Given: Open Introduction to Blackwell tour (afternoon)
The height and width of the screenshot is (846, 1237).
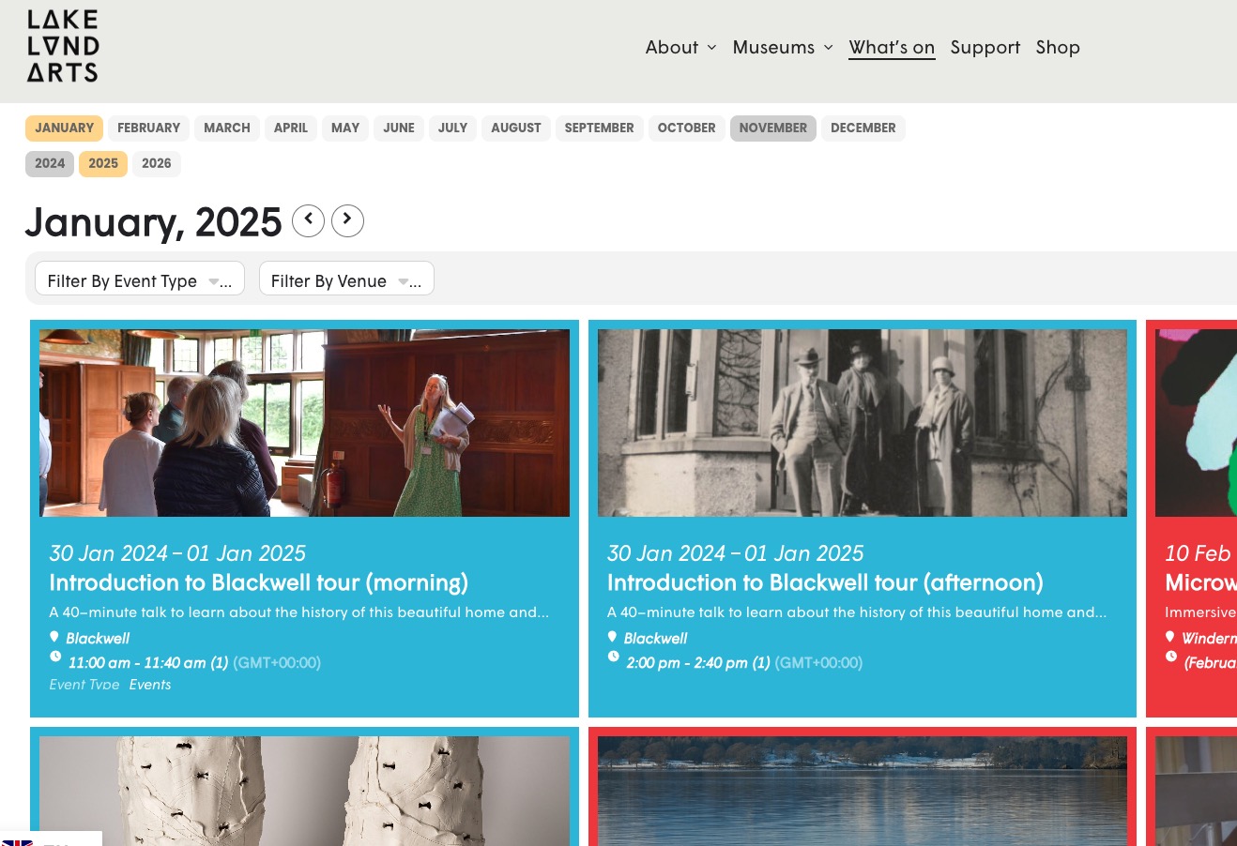Looking at the screenshot, I should click(x=825, y=582).
